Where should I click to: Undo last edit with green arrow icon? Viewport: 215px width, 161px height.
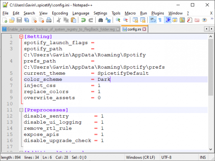coord(83,20)
